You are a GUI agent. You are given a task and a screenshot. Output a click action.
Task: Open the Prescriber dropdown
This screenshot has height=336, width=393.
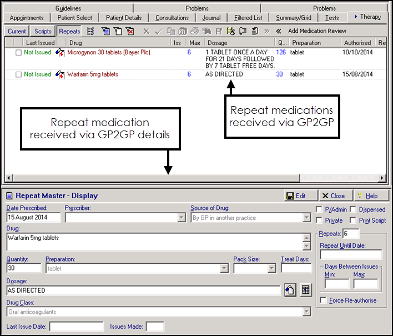pos(181,218)
